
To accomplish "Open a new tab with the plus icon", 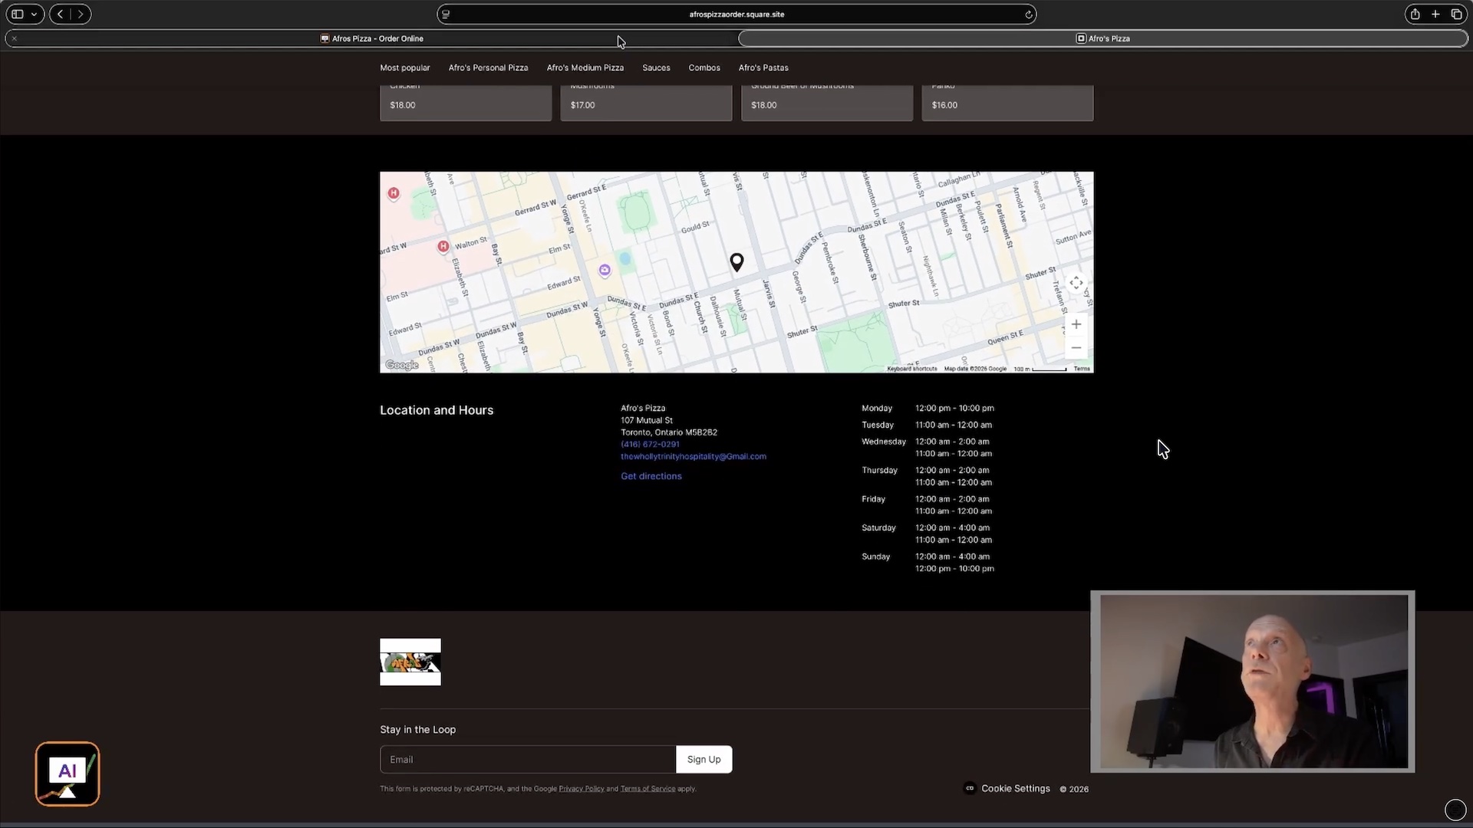I will [x=1435, y=14].
